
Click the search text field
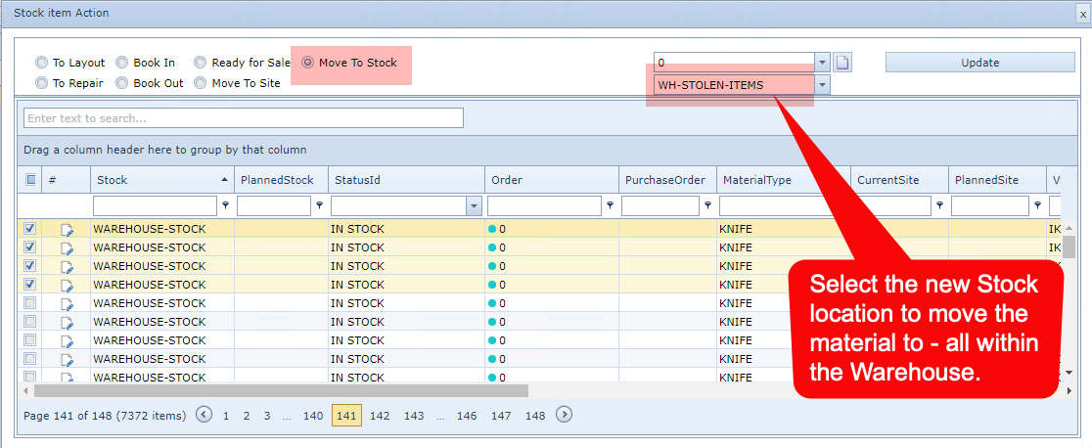click(x=243, y=118)
